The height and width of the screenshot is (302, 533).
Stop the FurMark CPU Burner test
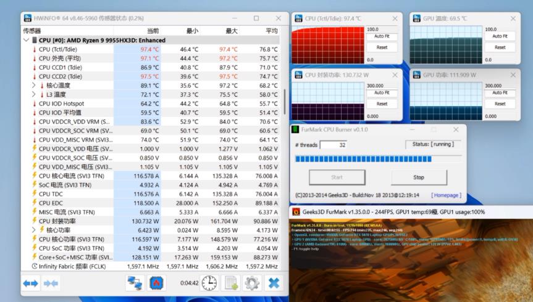pyautogui.click(x=419, y=177)
